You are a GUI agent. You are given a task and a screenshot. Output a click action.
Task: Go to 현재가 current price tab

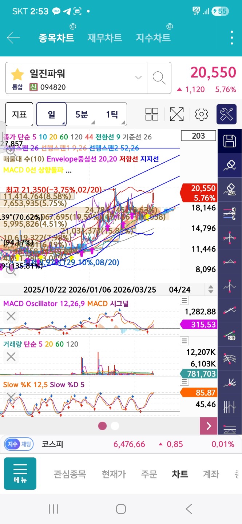pyautogui.click(x=114, y=474)
